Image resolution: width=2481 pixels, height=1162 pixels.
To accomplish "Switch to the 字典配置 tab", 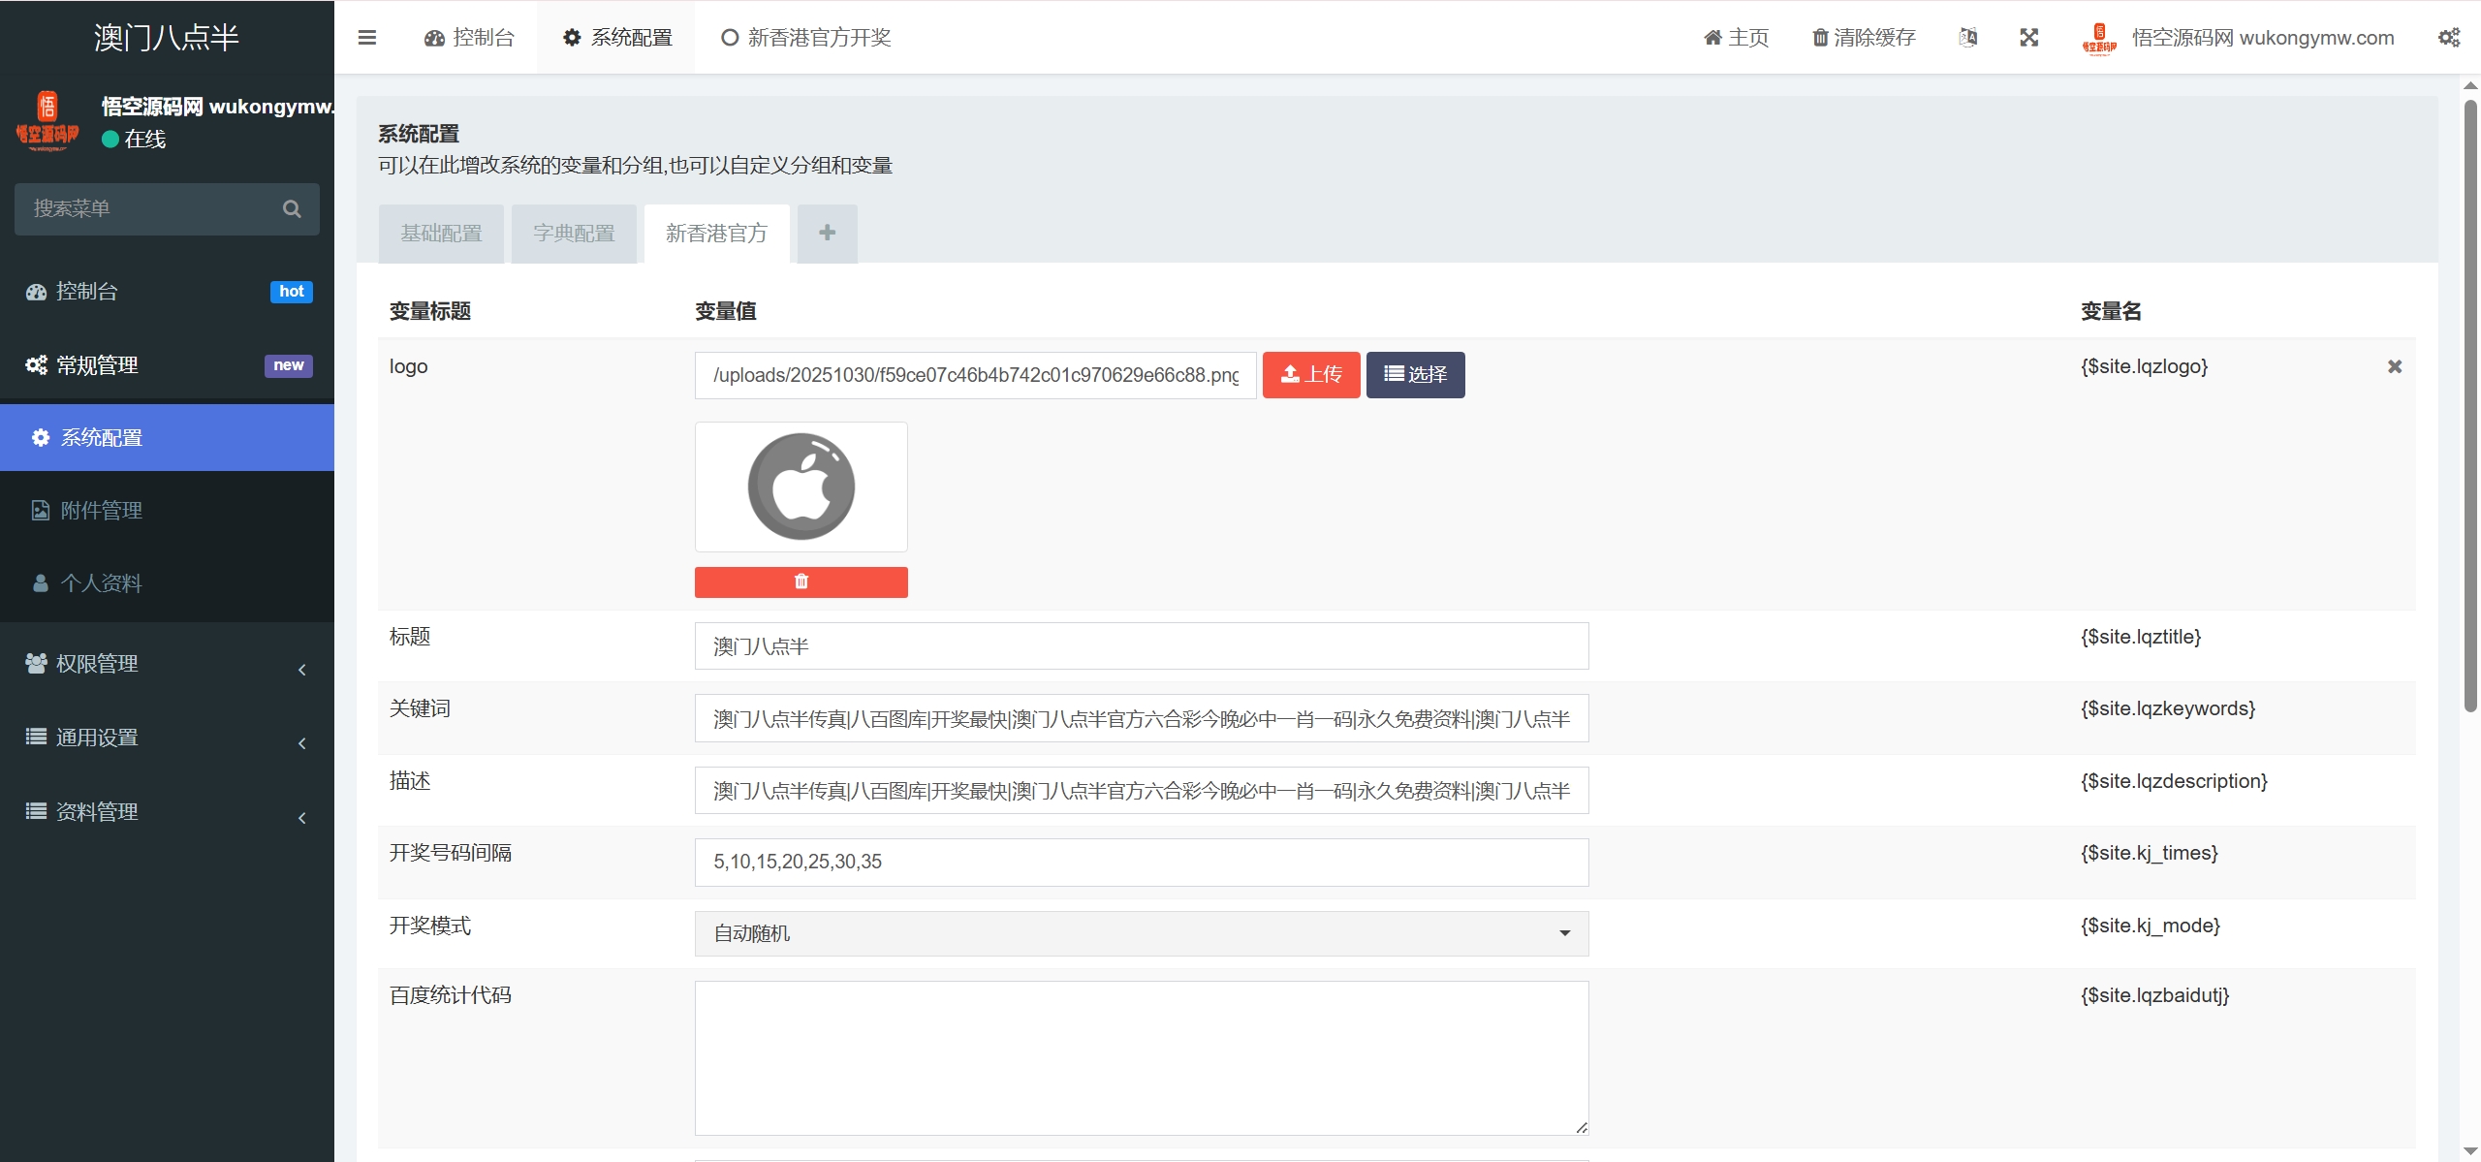I will [574, 234].
